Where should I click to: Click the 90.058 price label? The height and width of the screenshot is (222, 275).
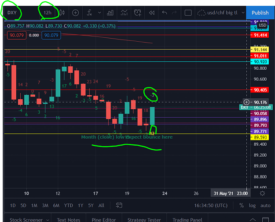260,114
